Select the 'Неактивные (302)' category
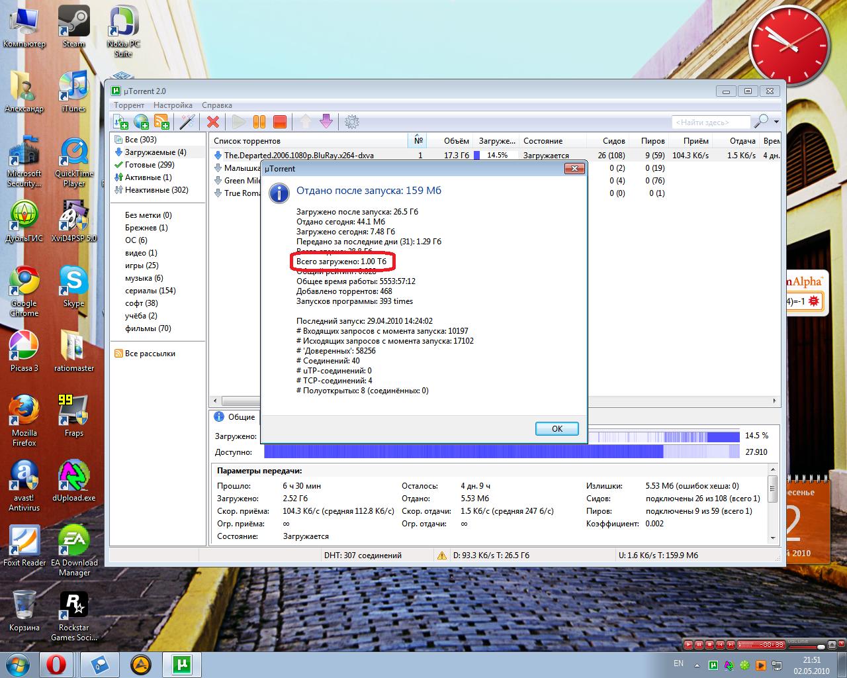 [x=152, y=190]
